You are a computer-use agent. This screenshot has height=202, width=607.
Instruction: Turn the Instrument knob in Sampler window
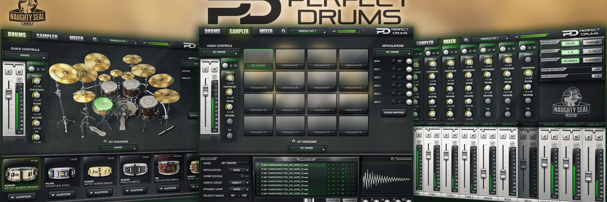coord(225,65)
